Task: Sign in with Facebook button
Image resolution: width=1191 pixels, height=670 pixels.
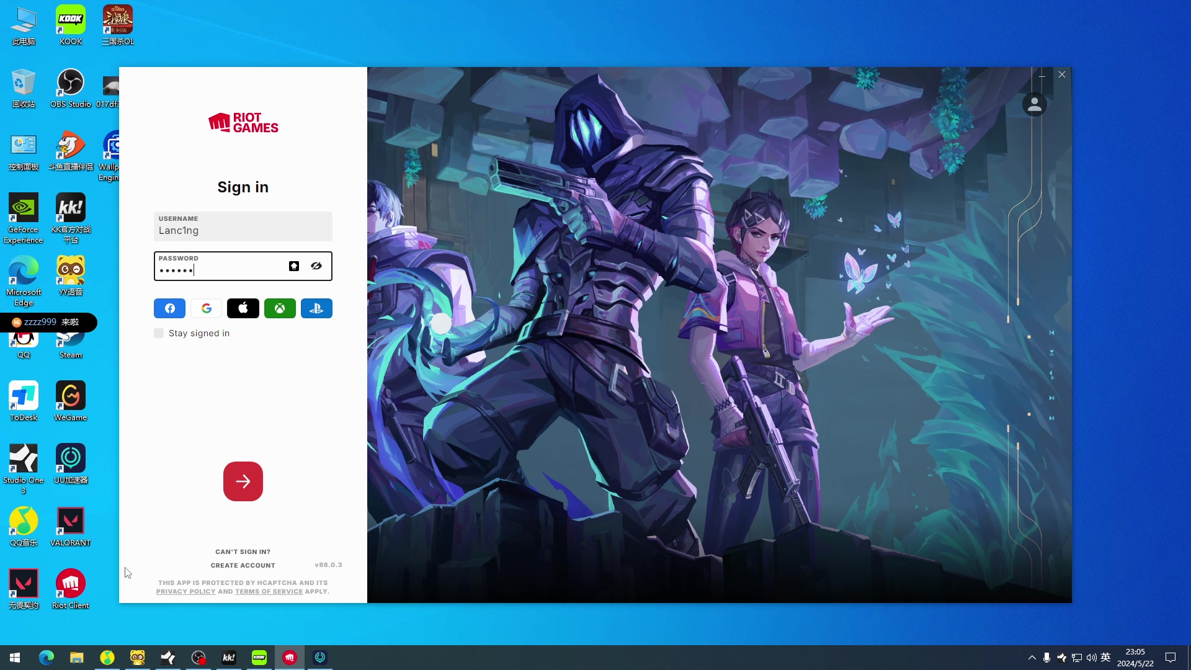Action: click(169, 308)
